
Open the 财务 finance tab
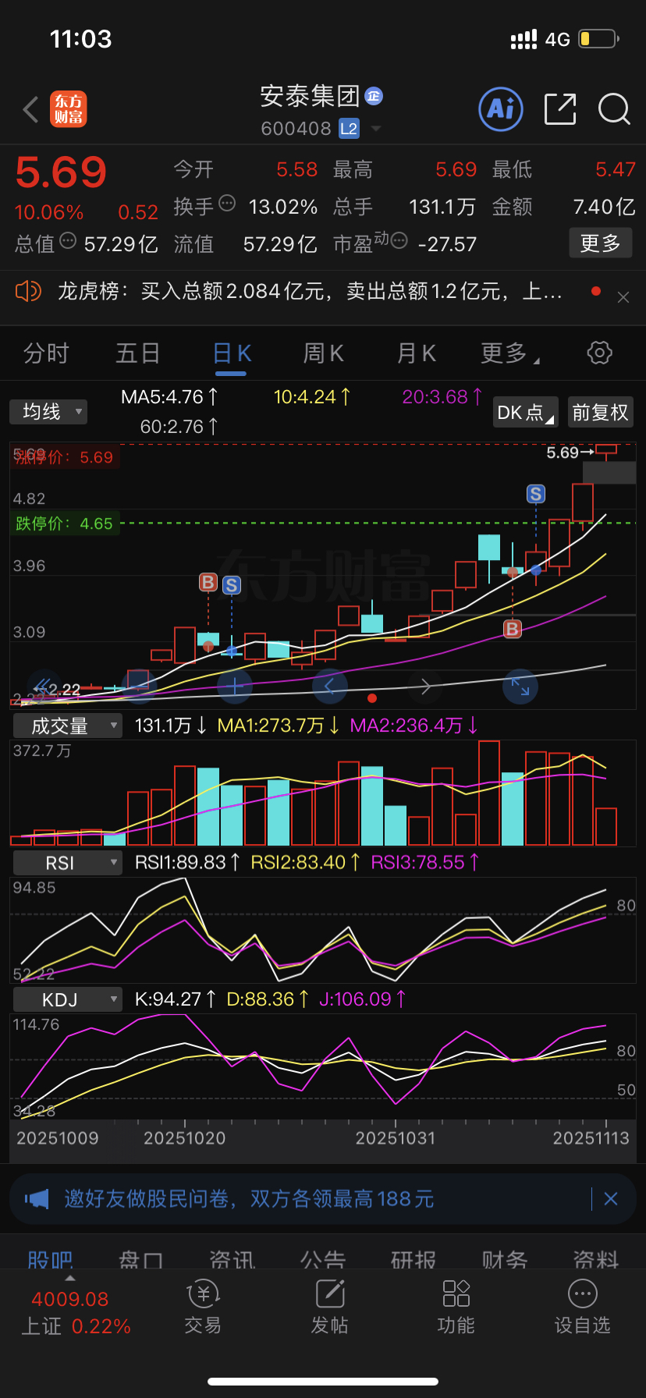click(505, 1258)
